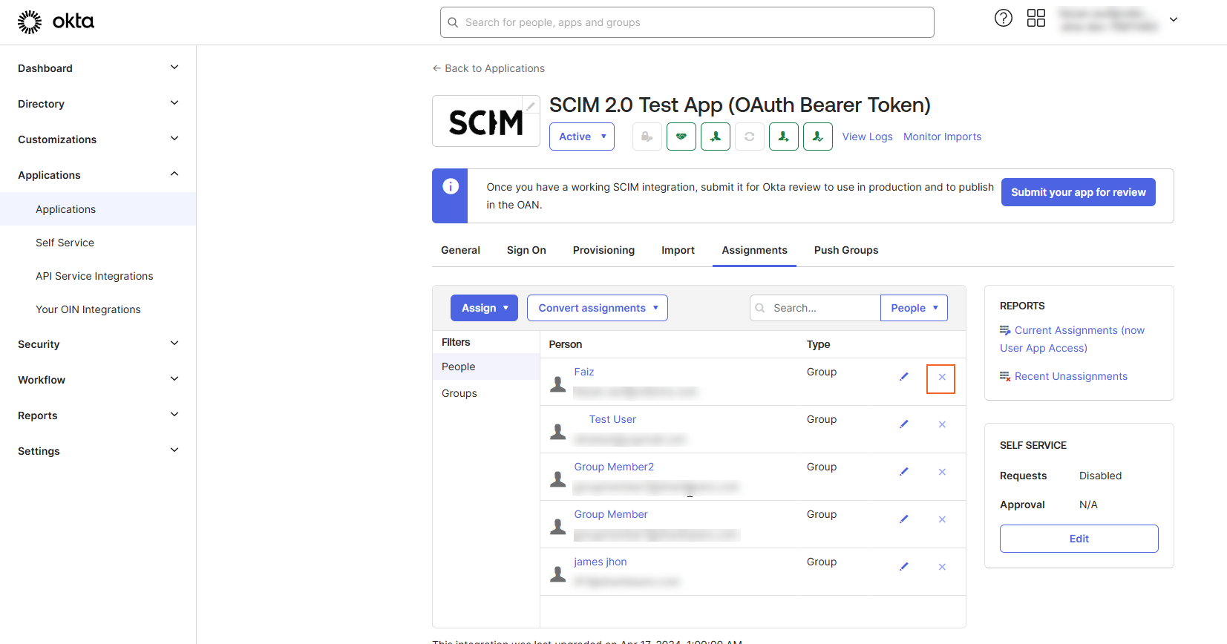Open the People search type dropdown
This screenshot has width=1227, height=644.
[x=913, y=308]
